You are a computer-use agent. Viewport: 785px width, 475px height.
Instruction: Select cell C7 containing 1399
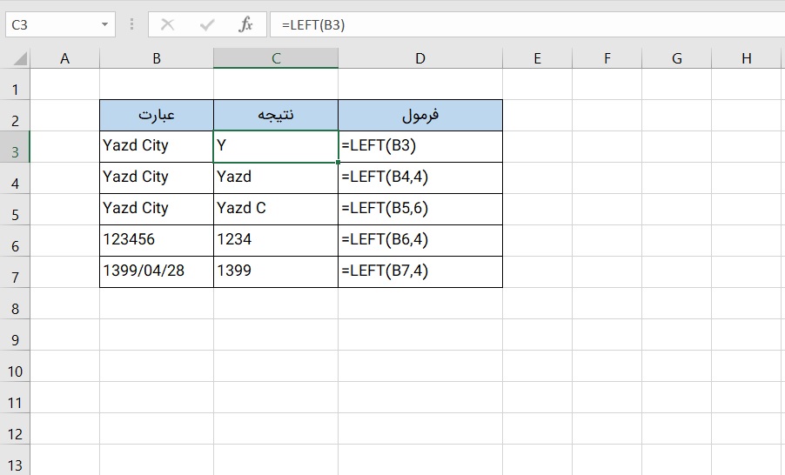(x=276, y=271)
